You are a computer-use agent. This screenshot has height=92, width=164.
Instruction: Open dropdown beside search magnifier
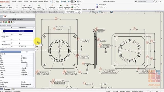coord(156,2)
